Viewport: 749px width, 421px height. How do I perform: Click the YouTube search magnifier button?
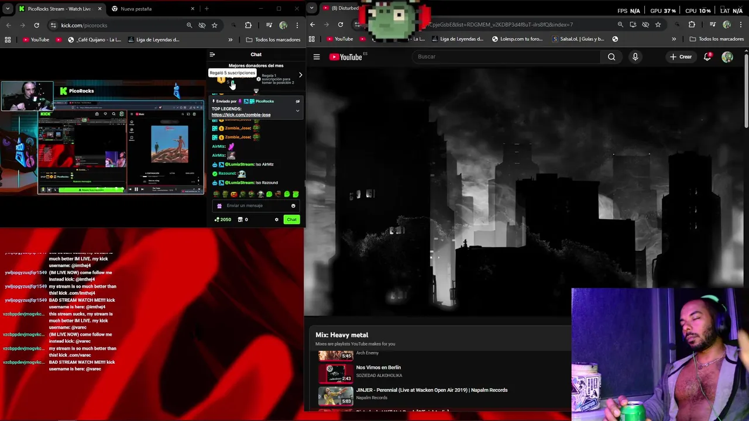[x=611, y=57]
